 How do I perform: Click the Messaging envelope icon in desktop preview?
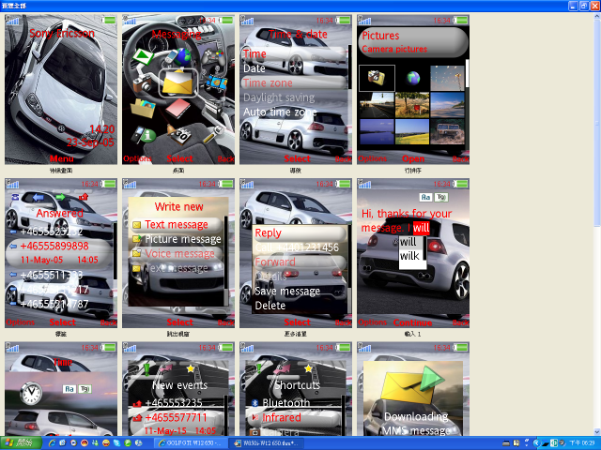coord(177,82)
